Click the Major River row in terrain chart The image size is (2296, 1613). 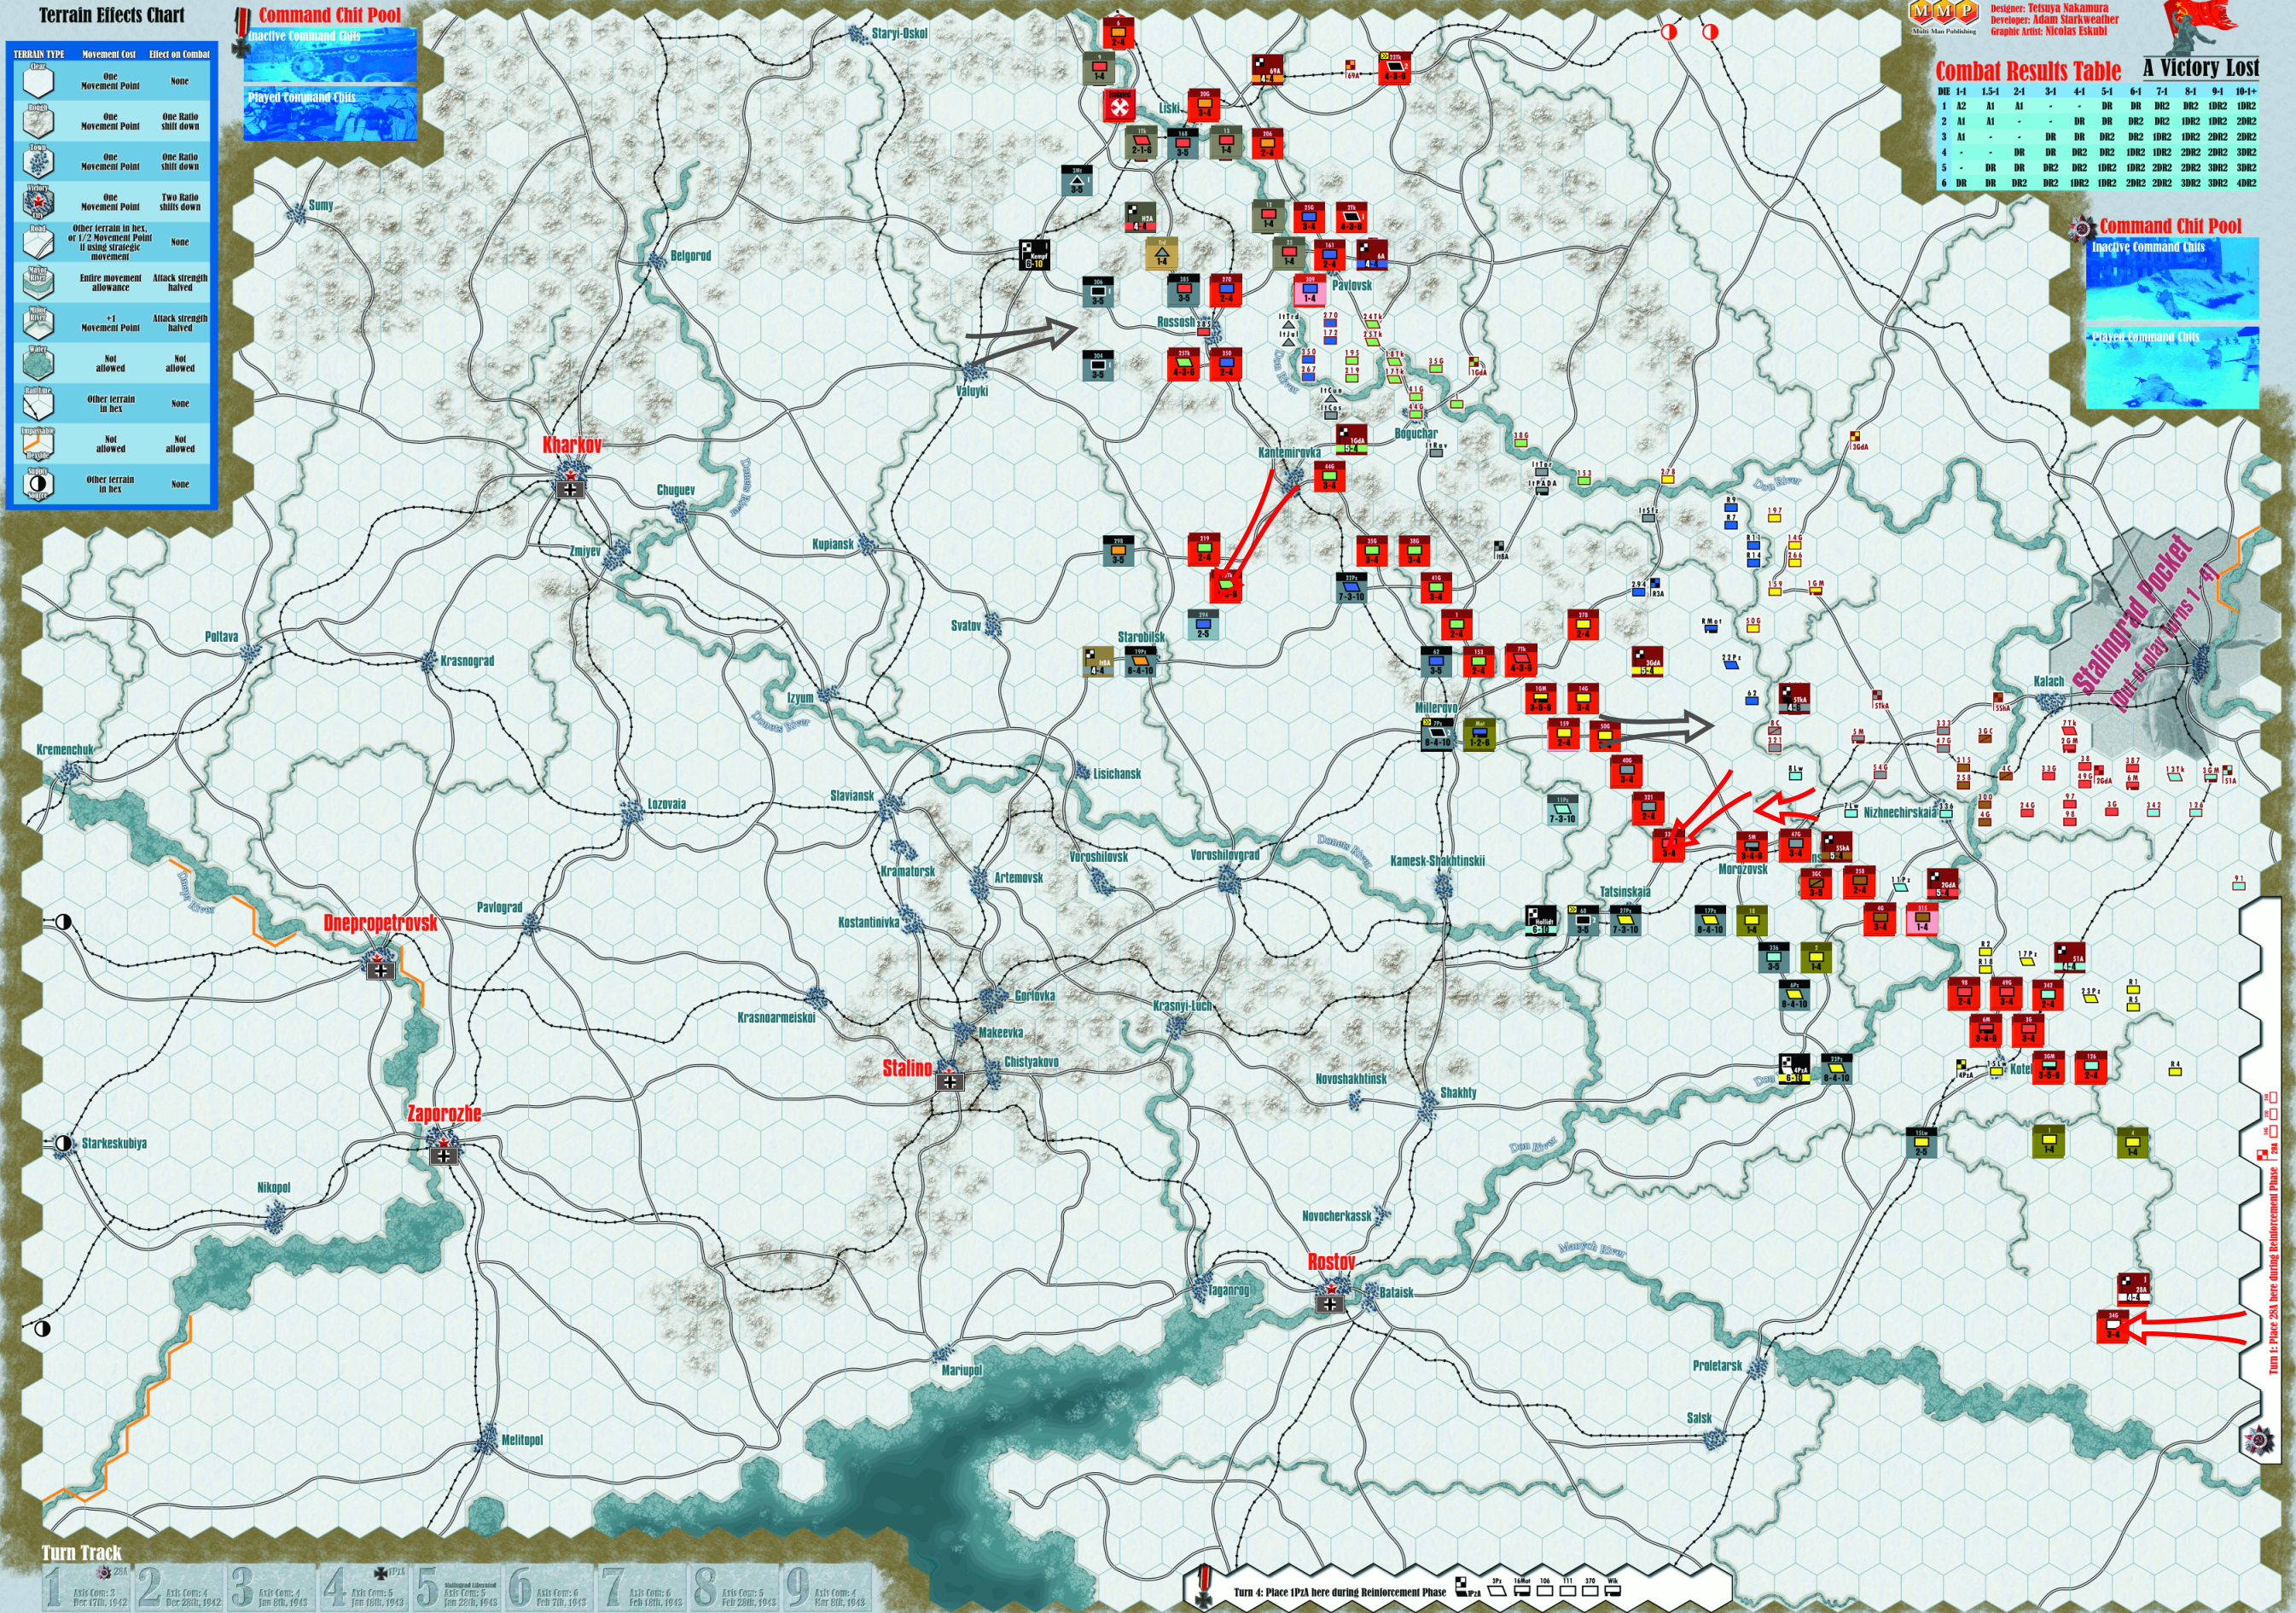[x=112, y=283]
